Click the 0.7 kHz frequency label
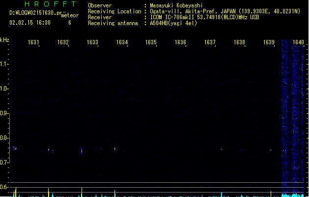The width and height of the screenshot is (309, 197). (3, 163)
